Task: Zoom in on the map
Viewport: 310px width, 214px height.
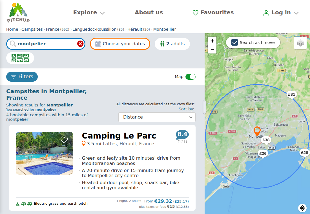Action: tap(212, 41)
